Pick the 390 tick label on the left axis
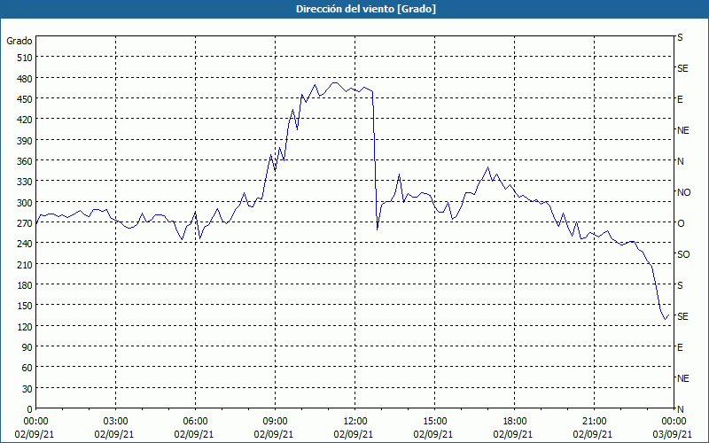The height and width of the screenshot is (443, 709). coord(25,141)
